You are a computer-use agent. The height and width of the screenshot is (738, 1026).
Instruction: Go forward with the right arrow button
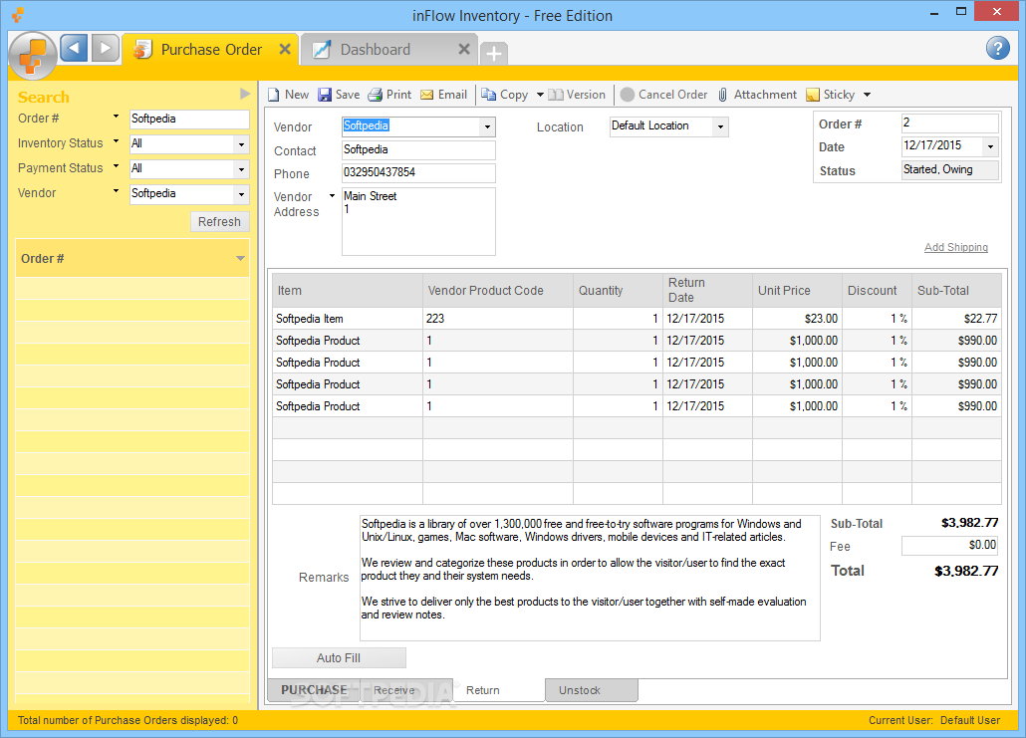105,48
